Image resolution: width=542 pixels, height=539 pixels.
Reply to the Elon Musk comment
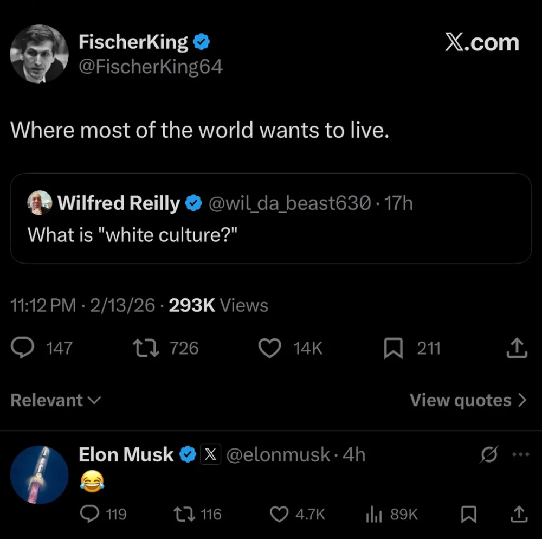(x=89, y=514)
